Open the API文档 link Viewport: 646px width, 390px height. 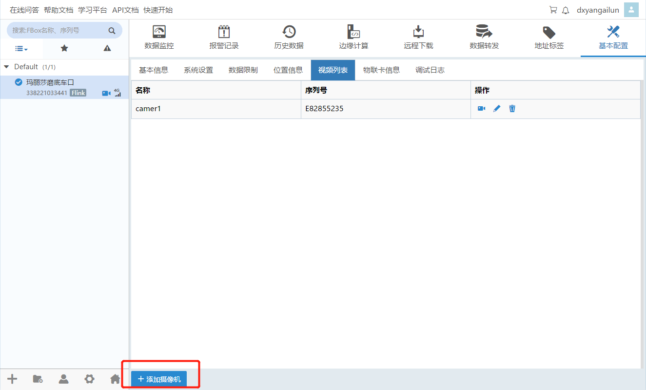click(x=125, y=10)
